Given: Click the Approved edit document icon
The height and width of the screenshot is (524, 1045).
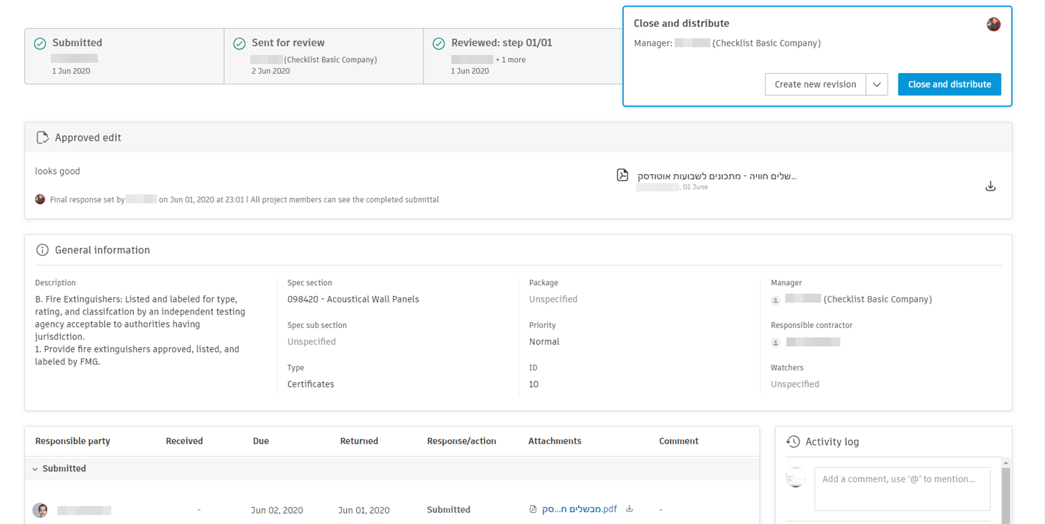Looking at the screenshot, I should pos(42,138).
